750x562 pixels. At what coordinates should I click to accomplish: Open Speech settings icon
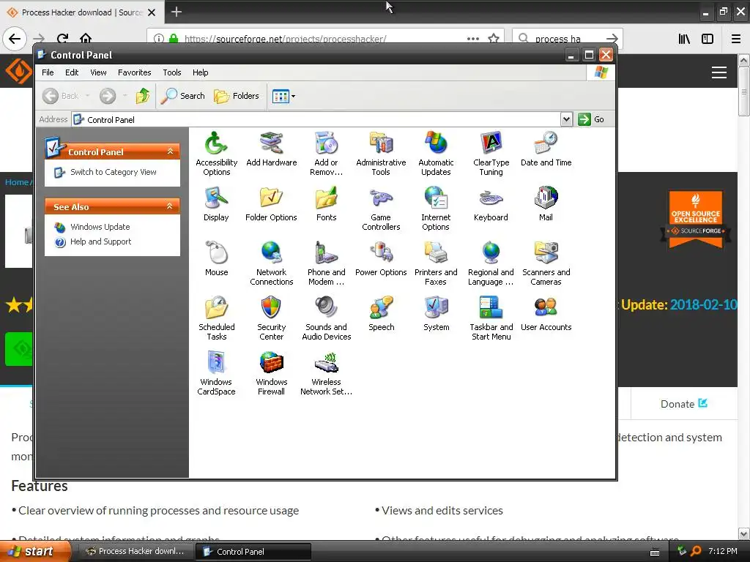(x=381, y=314)
